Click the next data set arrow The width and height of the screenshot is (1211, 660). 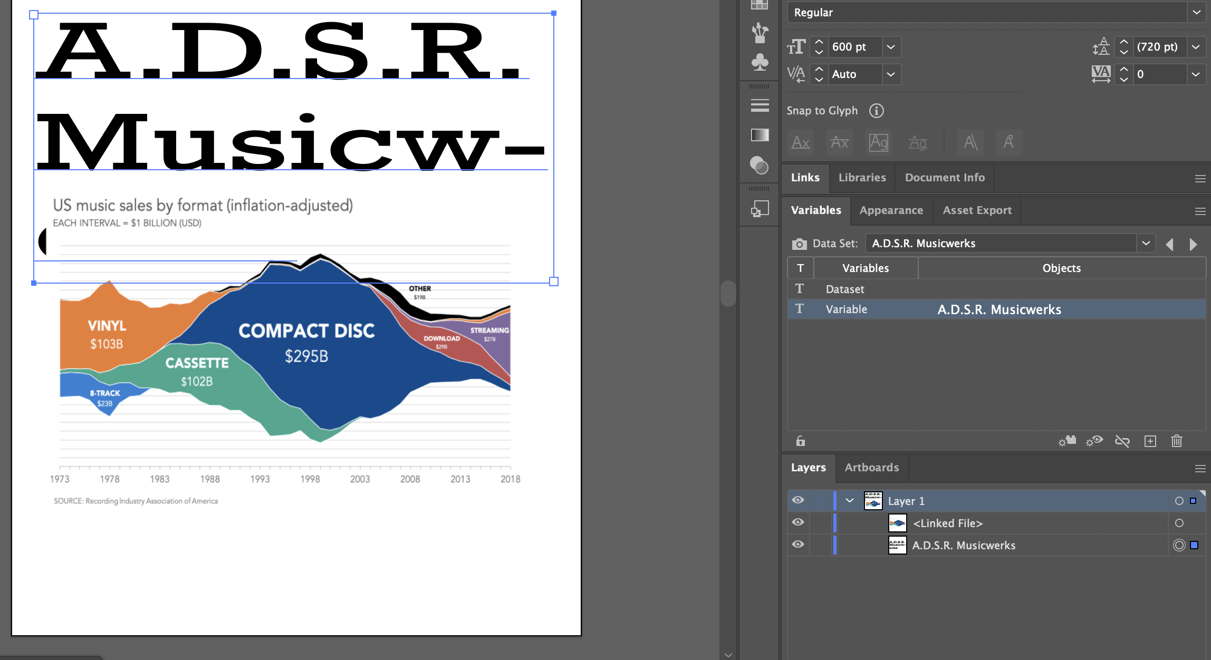tap(1194, 244)
